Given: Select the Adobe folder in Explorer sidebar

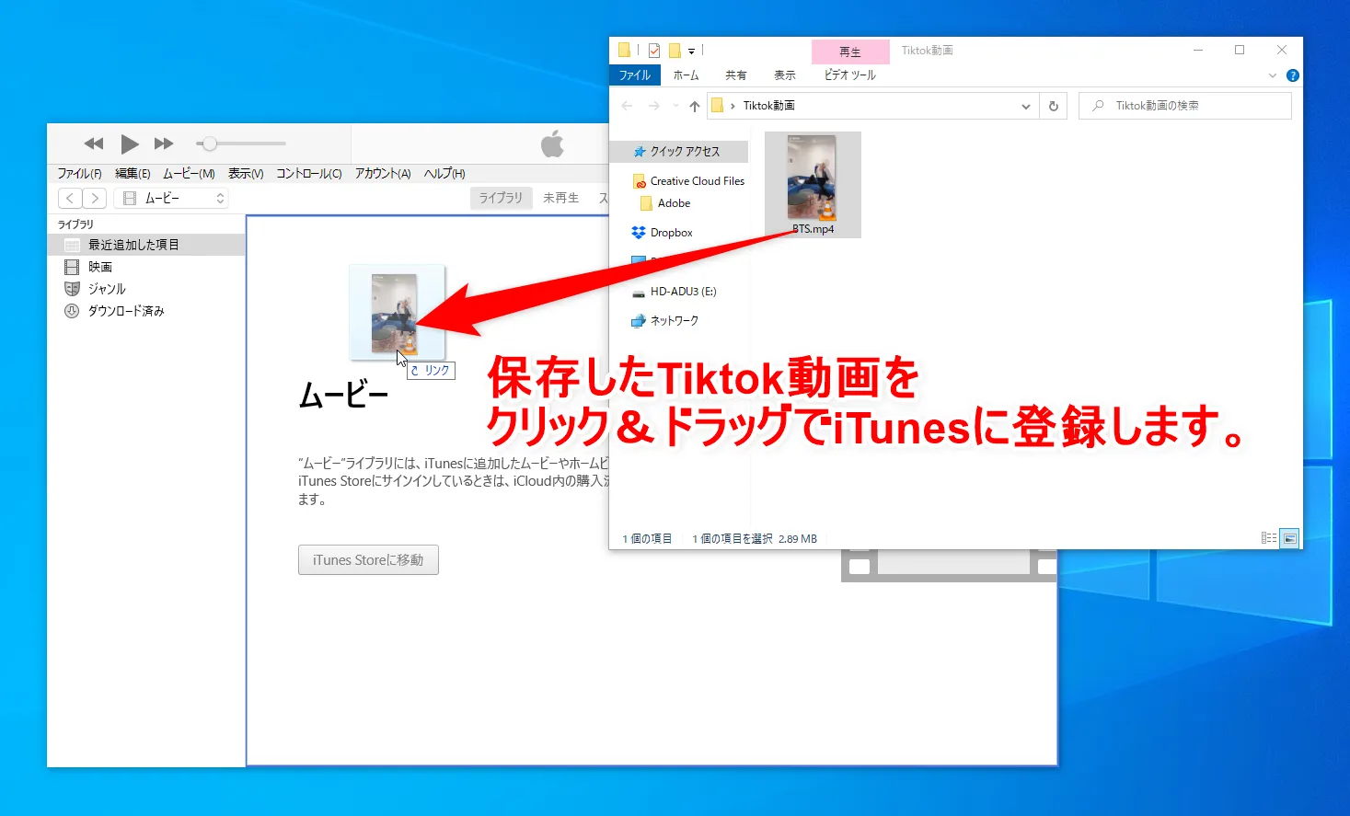Looking at the screenshot, I should [x=674, y=203].
